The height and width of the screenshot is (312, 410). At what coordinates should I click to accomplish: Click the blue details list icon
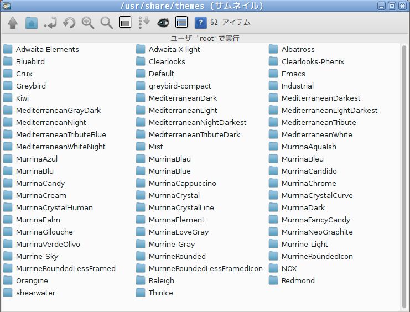click(181, 23)
